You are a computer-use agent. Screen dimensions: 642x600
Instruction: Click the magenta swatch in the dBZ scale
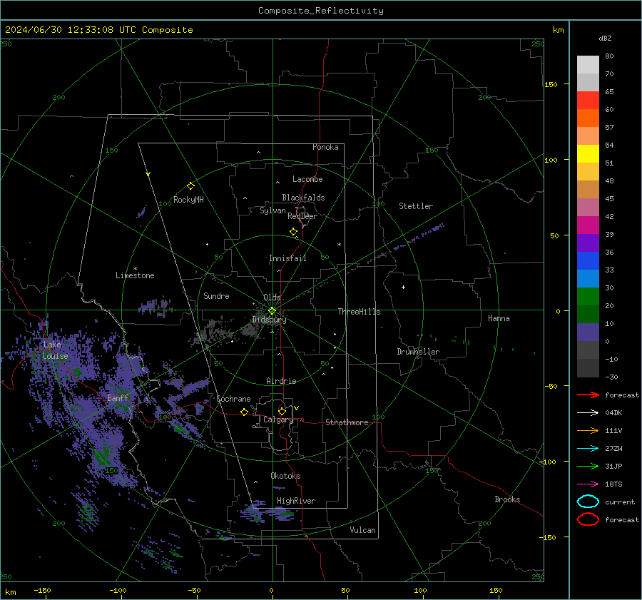pyautogui.click(x=588, y=225)
